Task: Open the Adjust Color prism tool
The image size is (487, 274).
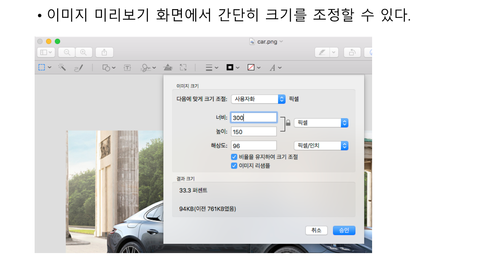Action: pyautogui.click(x=167, y=68)
